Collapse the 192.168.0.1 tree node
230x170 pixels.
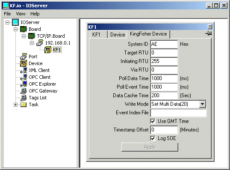point(32,43)
